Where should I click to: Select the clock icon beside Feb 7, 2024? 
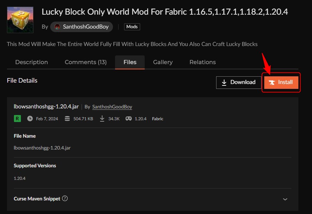point(30,119)
